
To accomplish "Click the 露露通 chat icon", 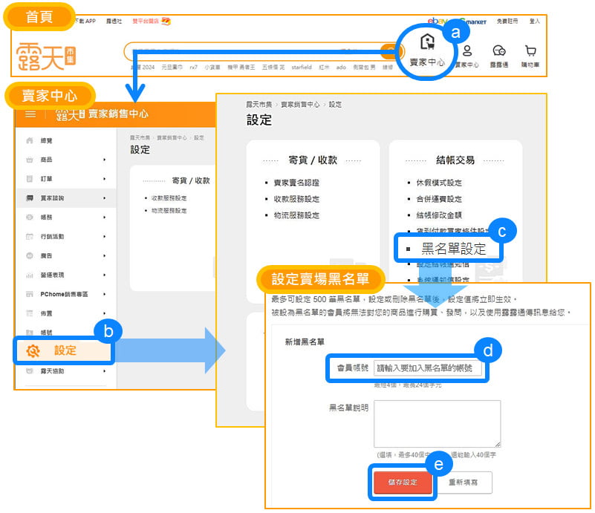I will (x=498, y=51).
